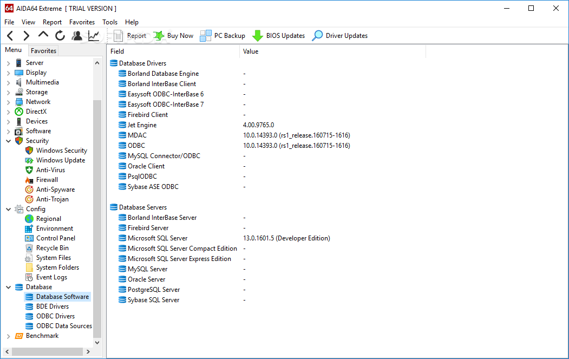The image size is (569, 359).
Task: Switch to the Menu tab
Action: (x=14, y=50)
